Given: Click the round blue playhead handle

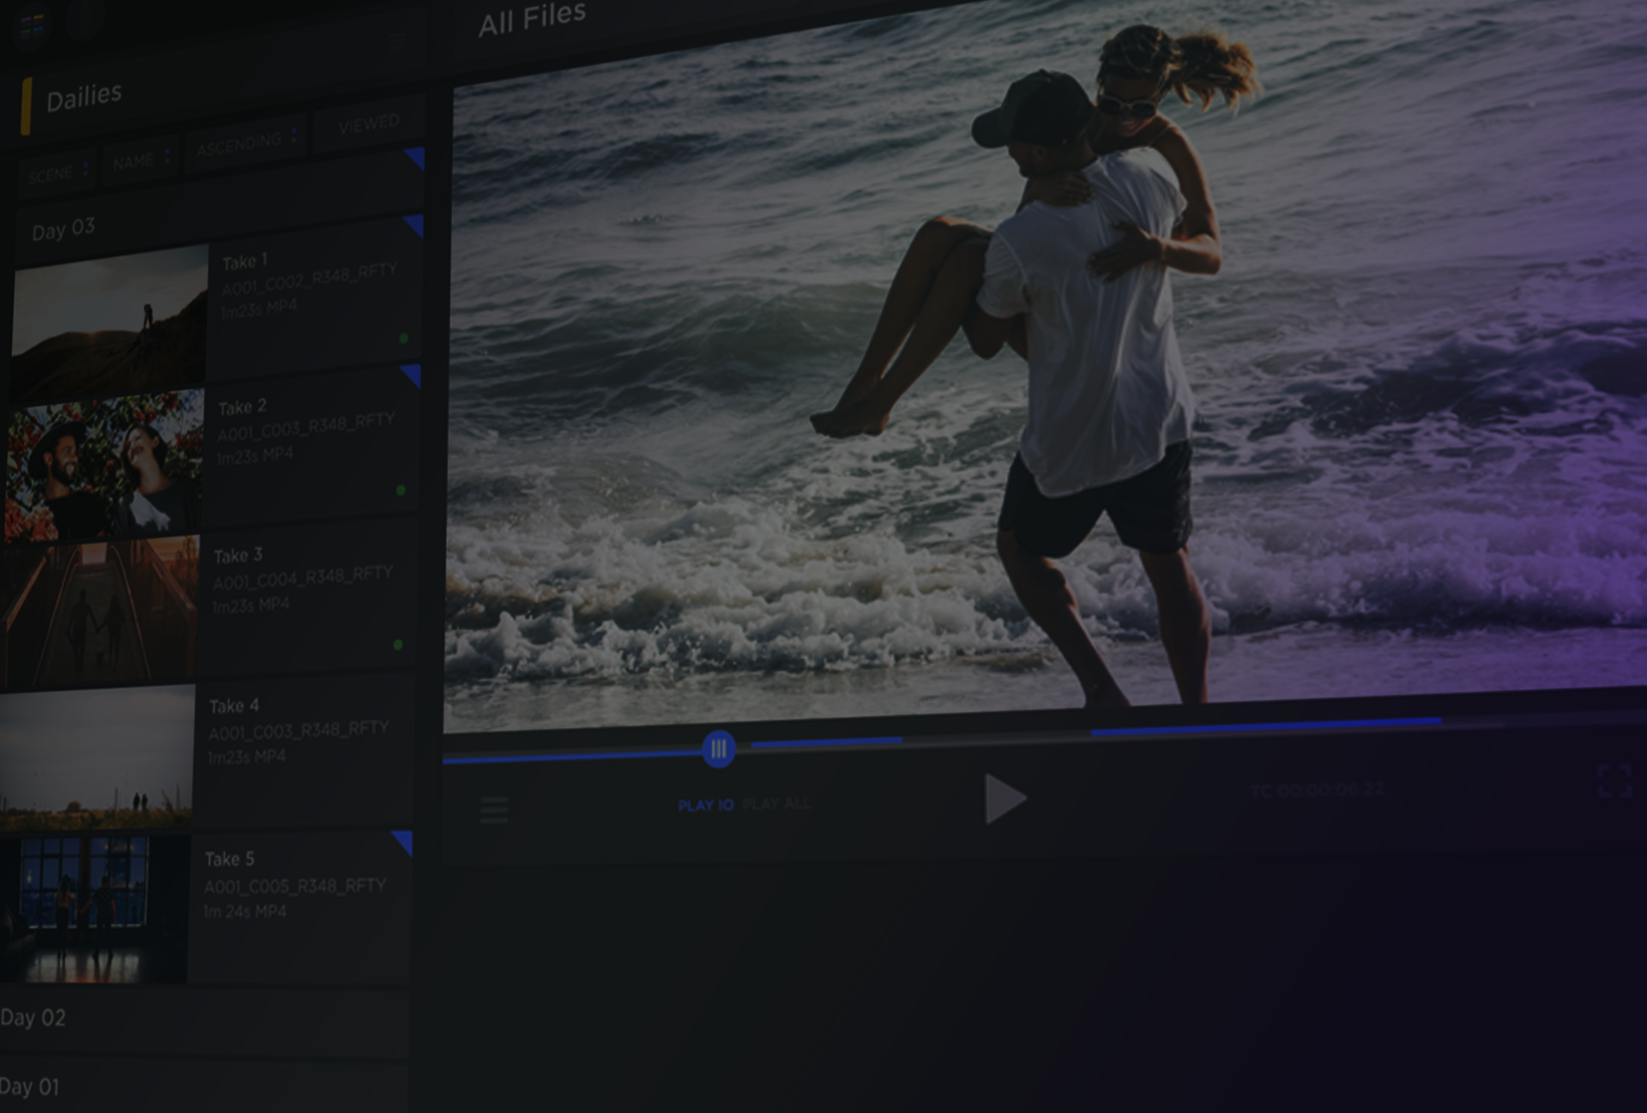Looking at the screenshot, I should click(719, 749).
